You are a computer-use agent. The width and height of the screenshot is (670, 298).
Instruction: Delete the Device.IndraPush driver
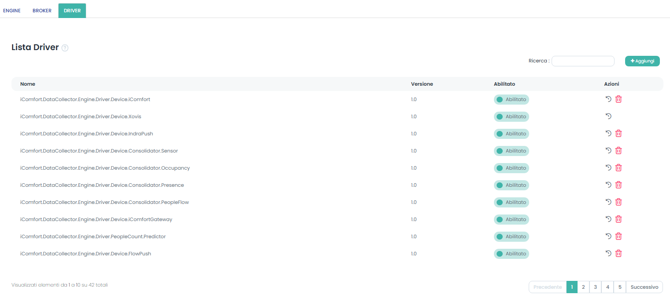pos(618,134)
